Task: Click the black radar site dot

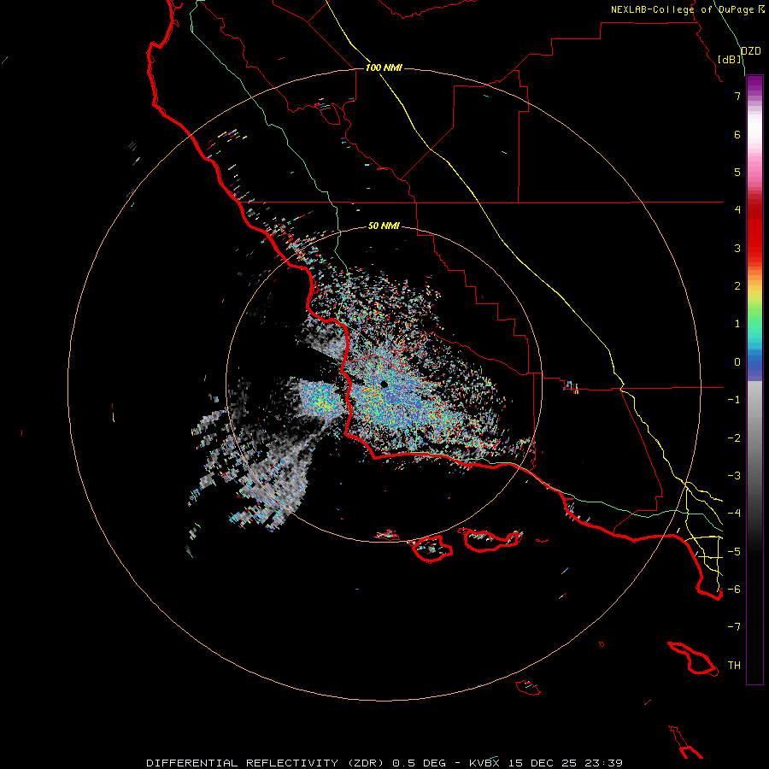Action: click(384, 384)
